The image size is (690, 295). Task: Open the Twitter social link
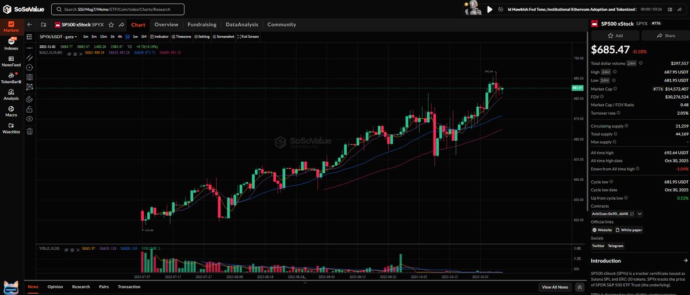tap(598, 246)
